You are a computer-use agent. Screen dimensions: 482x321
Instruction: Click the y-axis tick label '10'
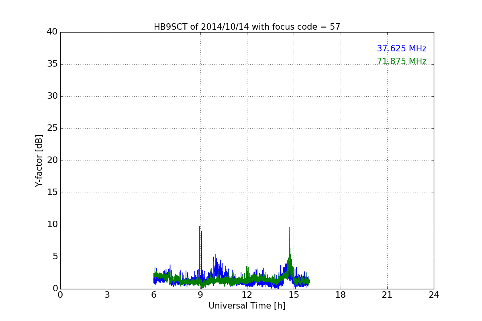[52, 225]
